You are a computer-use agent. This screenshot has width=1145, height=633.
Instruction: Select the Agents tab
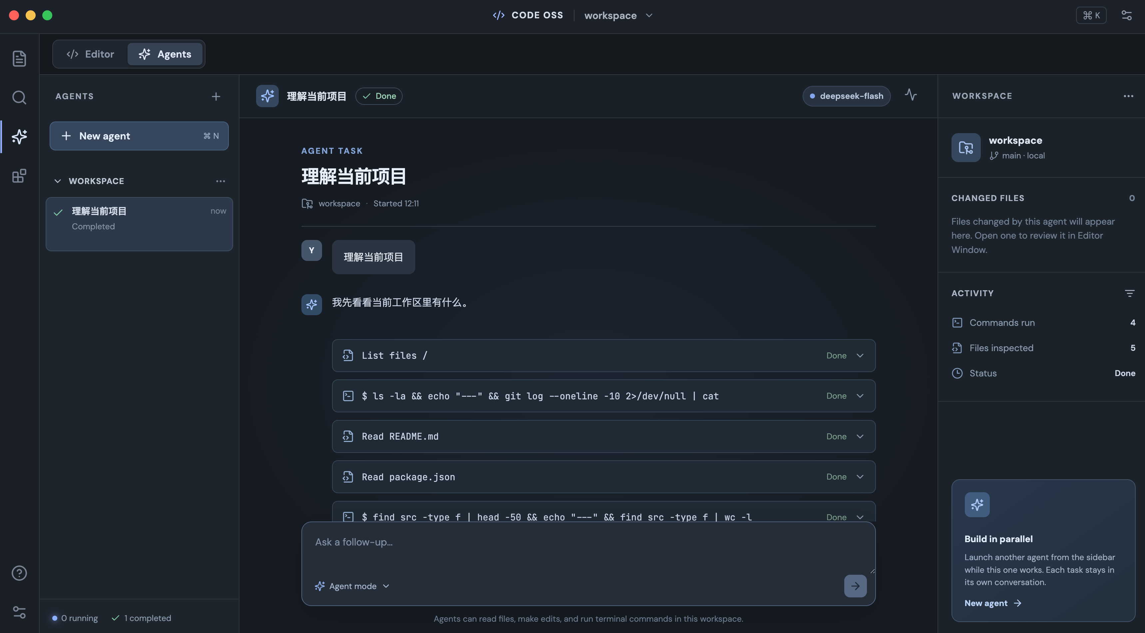click(165, 54)
